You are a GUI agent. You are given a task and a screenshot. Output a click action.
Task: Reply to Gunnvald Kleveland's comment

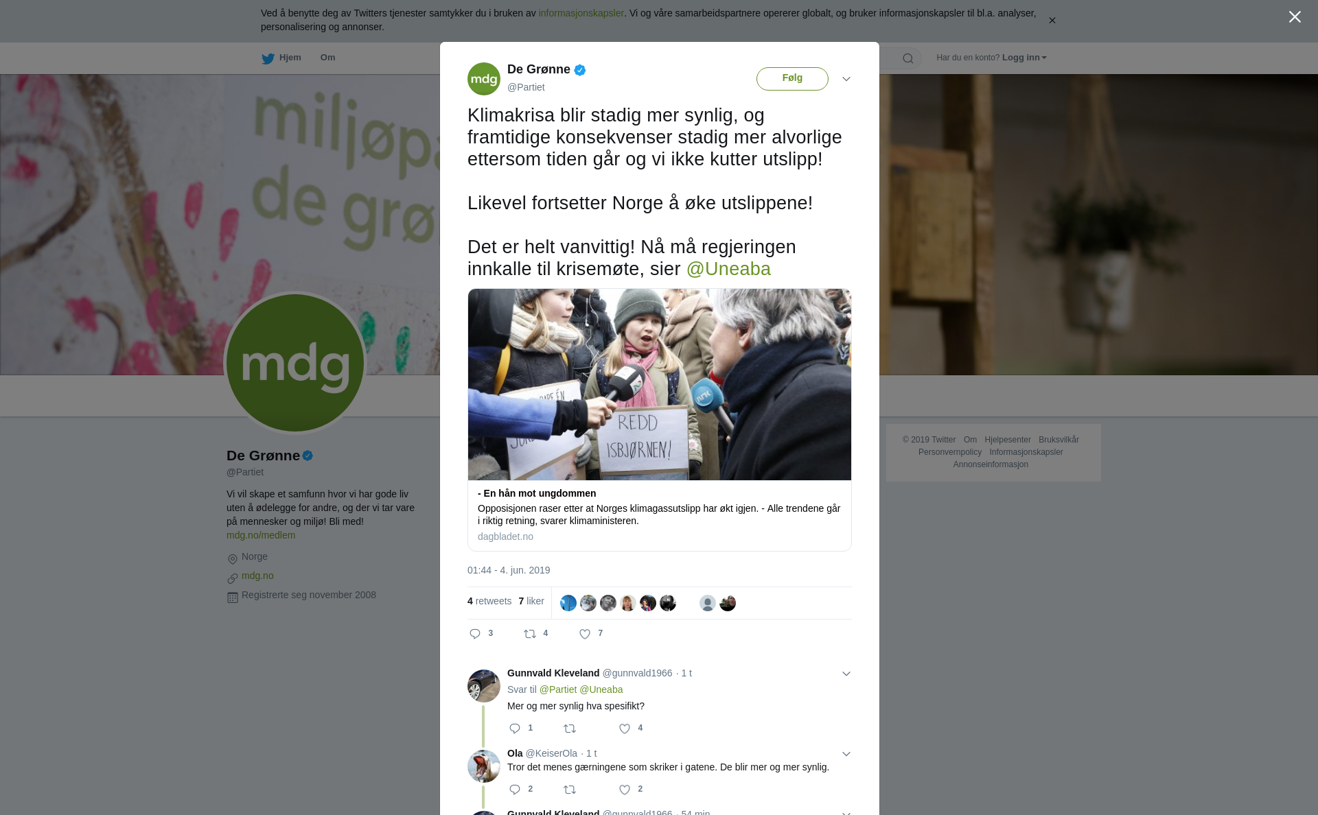pyautogui.click(x=515, y=729)
